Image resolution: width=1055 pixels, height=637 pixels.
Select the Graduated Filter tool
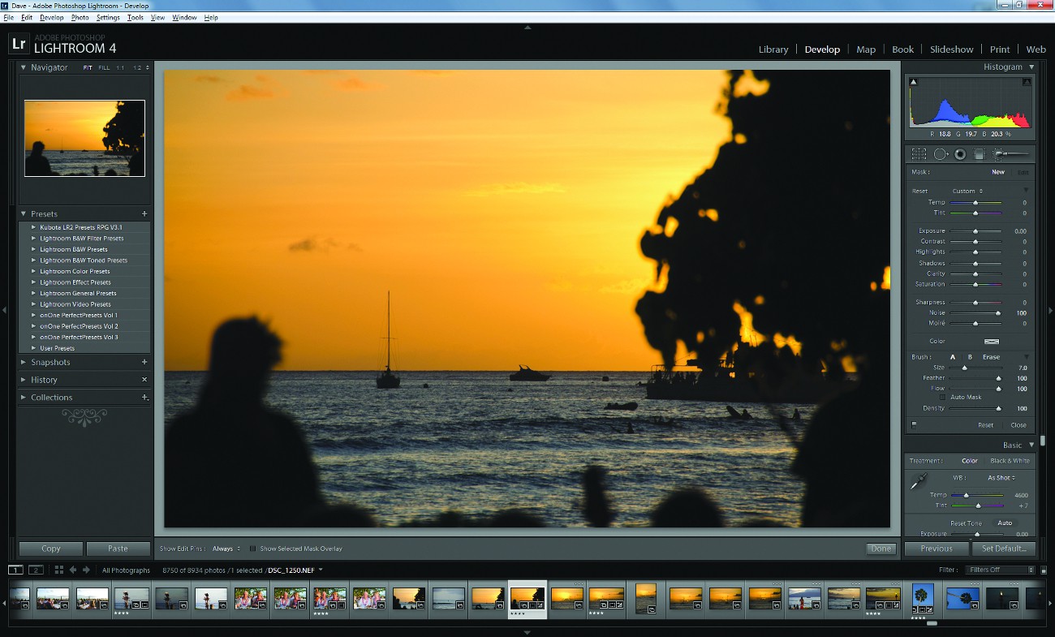point(980,153)
